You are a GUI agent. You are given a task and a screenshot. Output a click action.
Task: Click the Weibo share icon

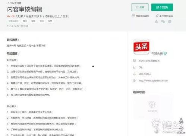[157, 21]
